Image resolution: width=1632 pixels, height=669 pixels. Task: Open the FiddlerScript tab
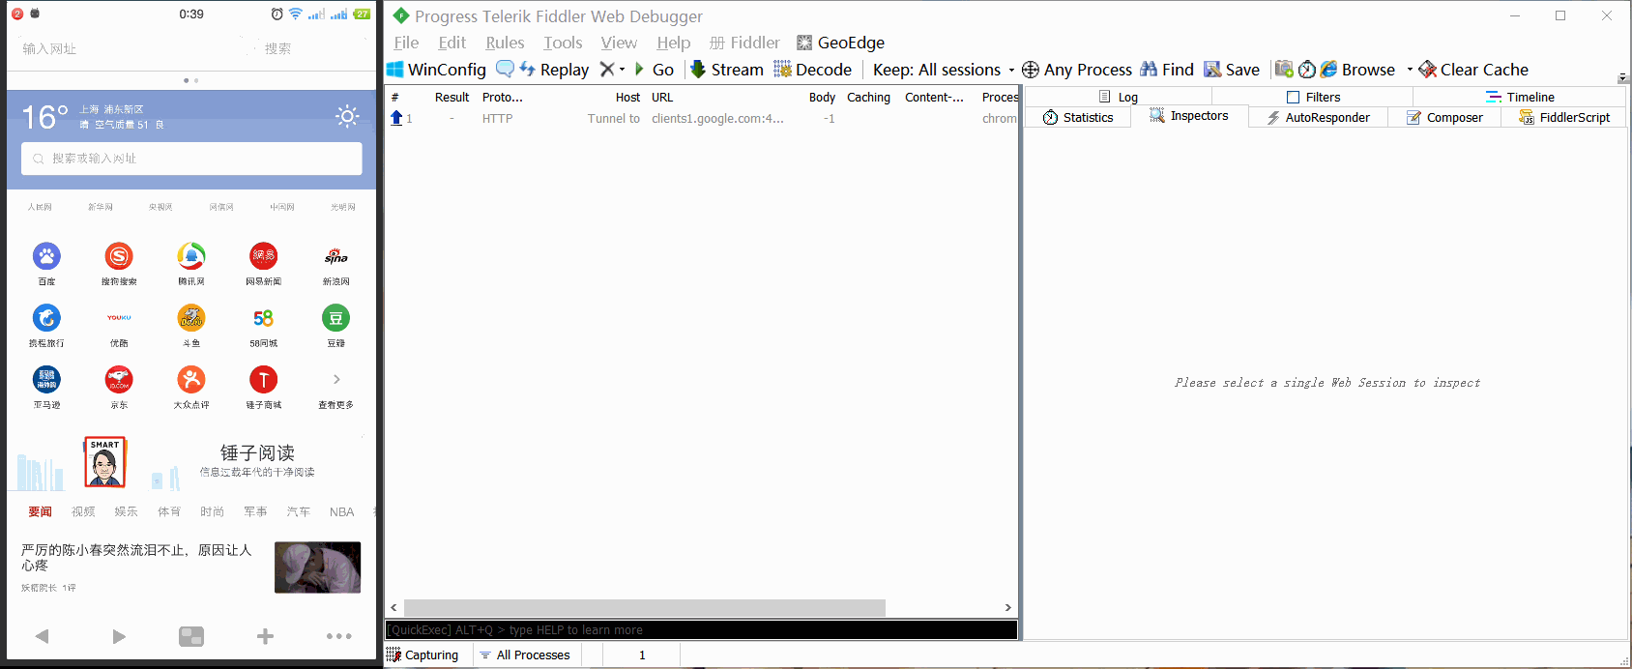(1564, 117)
